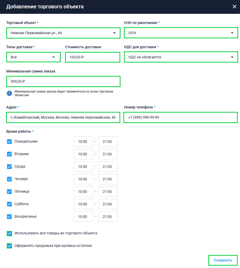Viewport: 240px width, 268px height.
Task: Expand the НДС для доставки dropdown
Action: 181,57
